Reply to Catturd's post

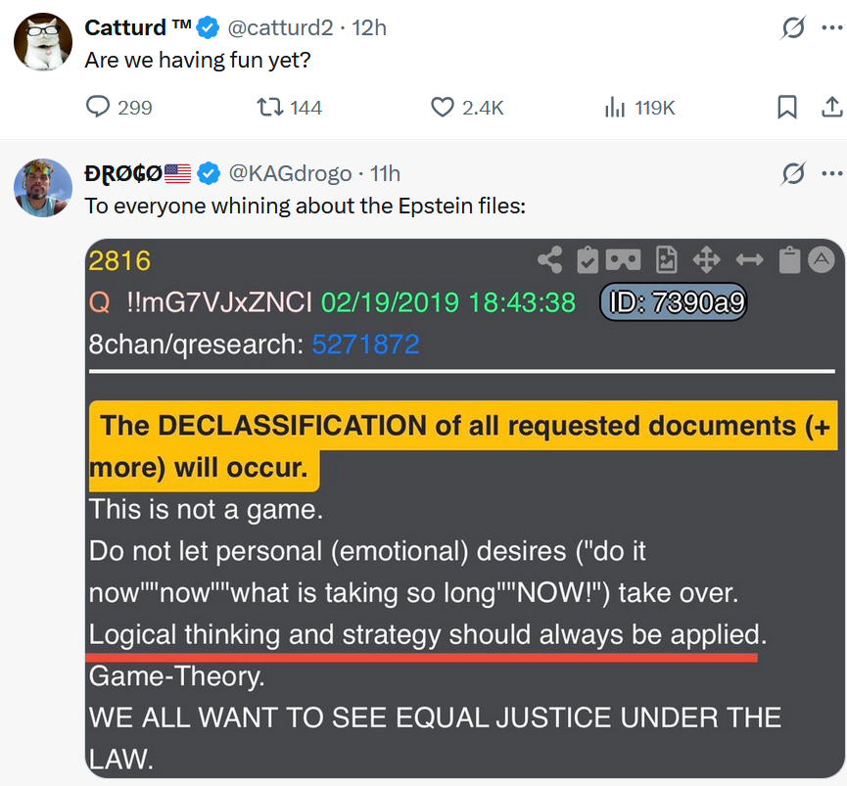click(118, 107)
